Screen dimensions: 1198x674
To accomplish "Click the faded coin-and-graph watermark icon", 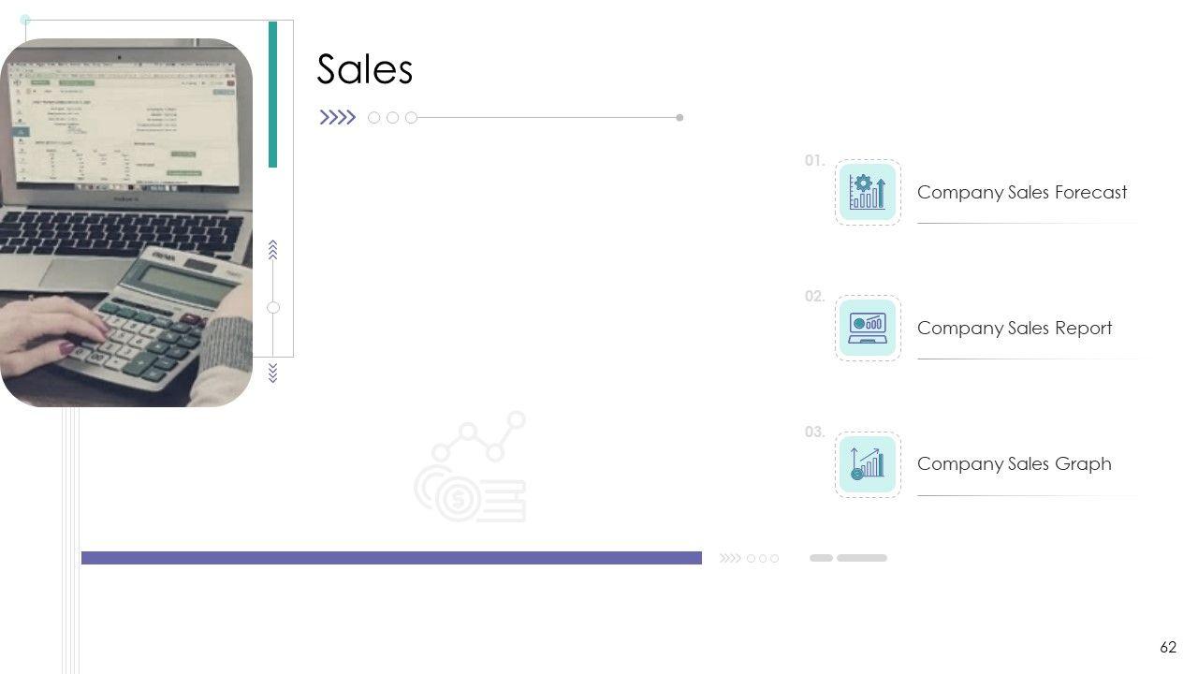I will pos(471,467).
